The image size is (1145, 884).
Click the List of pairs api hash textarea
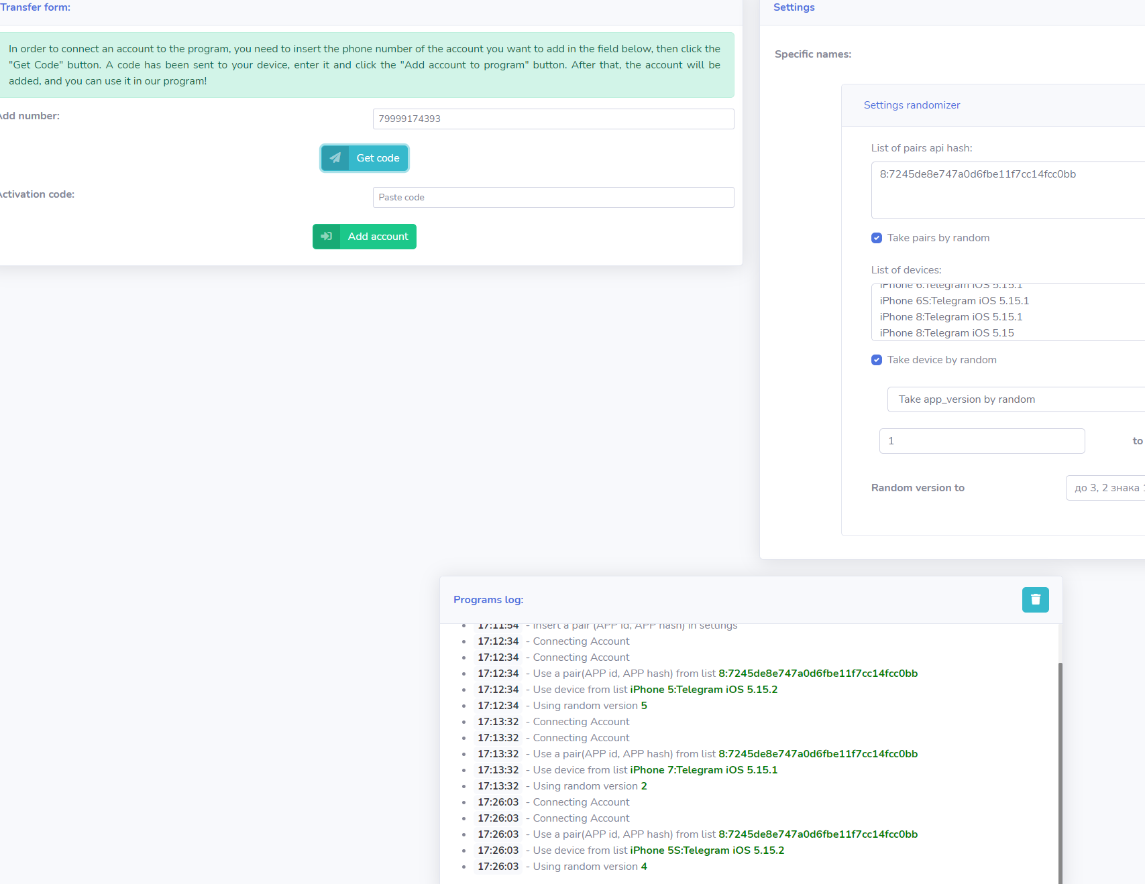[x=1007, y=190]
